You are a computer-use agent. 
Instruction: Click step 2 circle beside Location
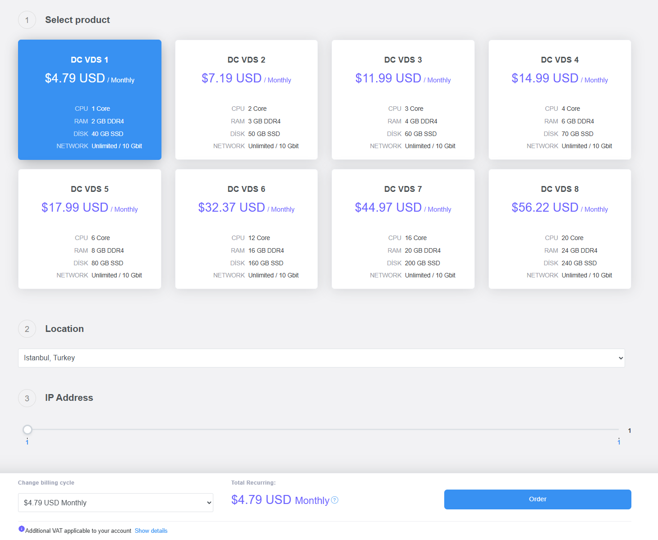27,329
